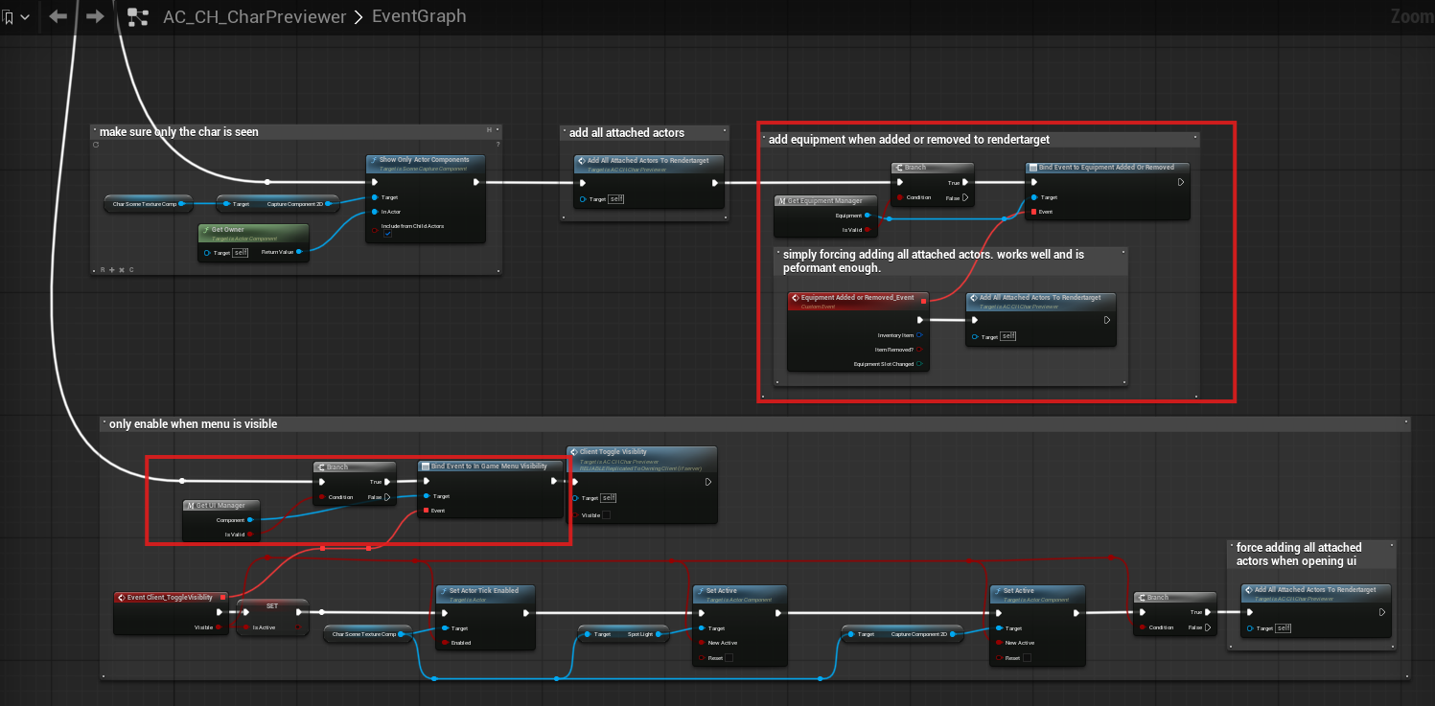Toggle the Include from Child Actors checkbox

[387, 235]
